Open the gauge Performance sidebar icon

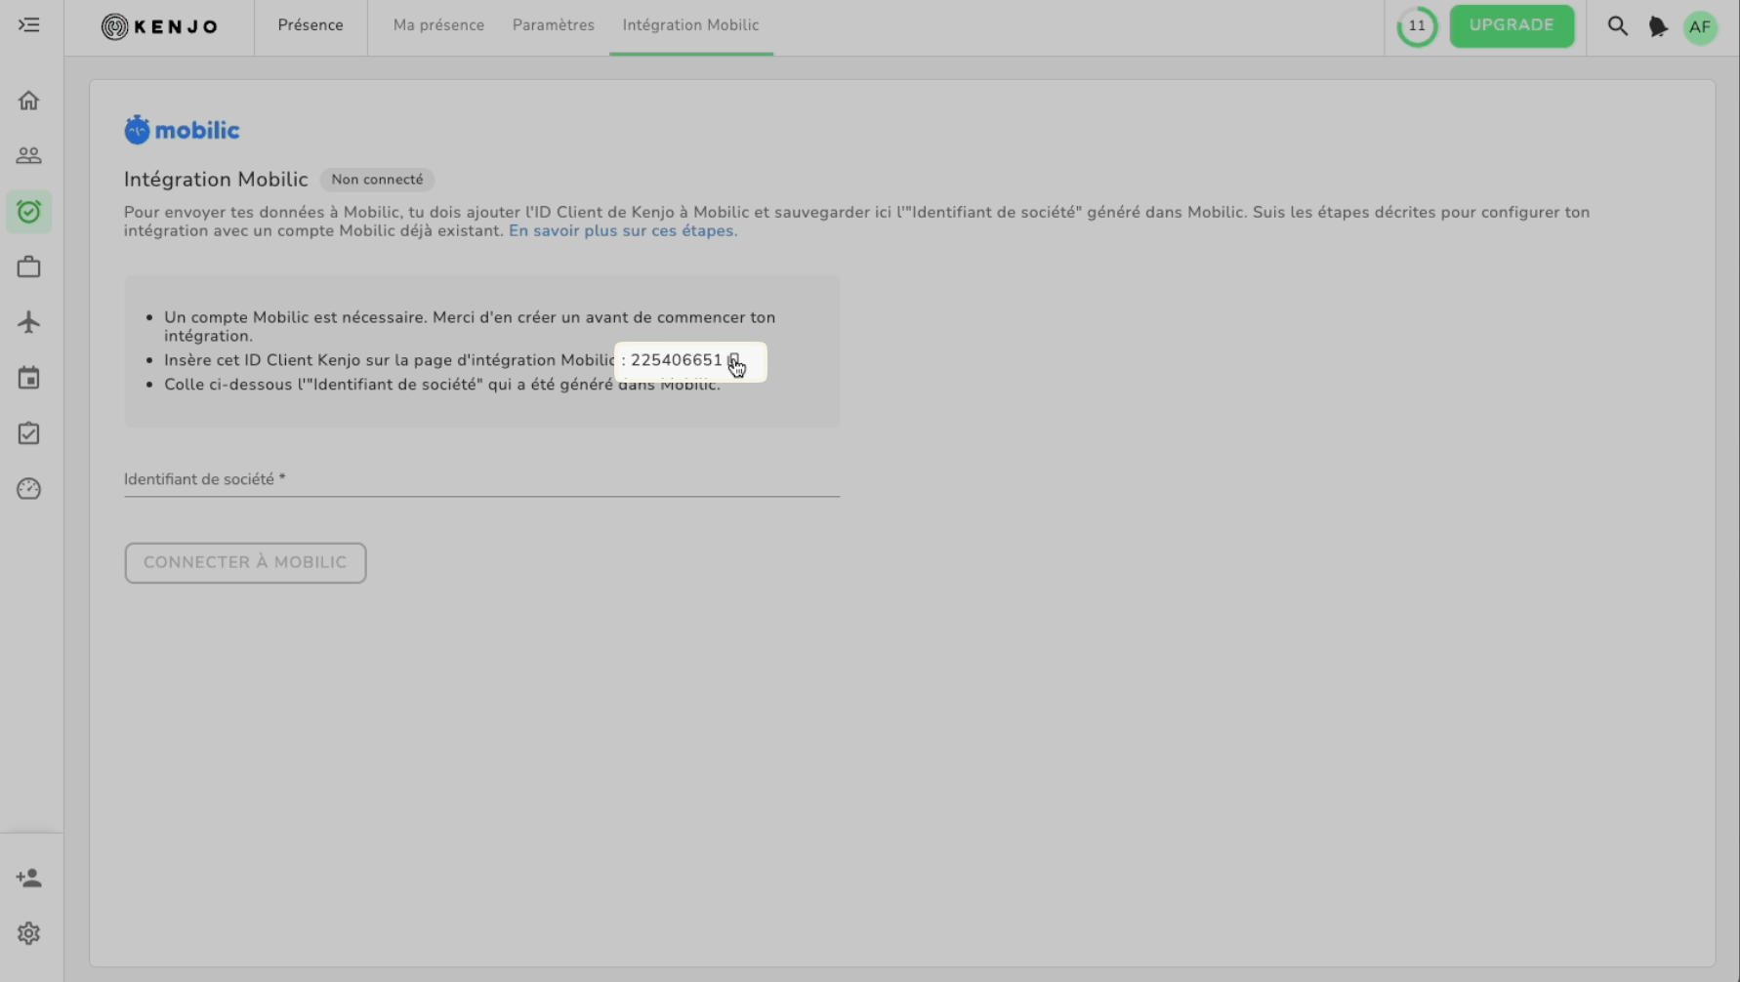point(29,489)
